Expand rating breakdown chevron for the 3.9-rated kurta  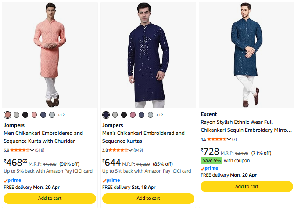point(32,150)
